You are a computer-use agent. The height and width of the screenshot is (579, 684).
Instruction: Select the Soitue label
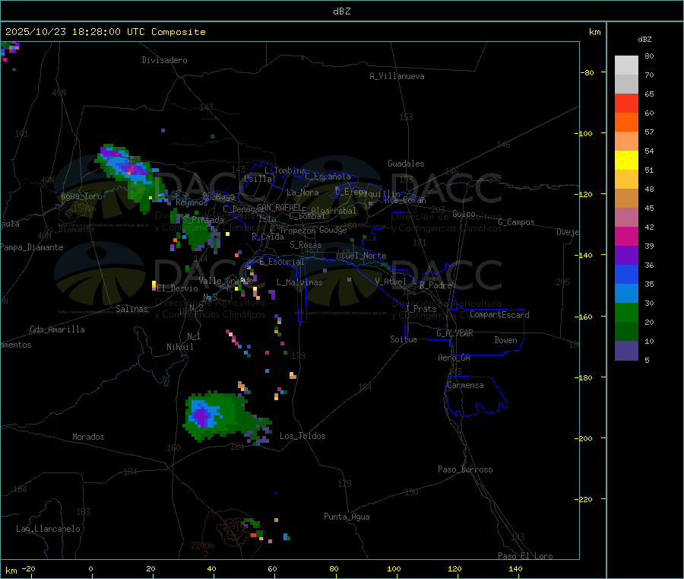[x=404, y=339]
